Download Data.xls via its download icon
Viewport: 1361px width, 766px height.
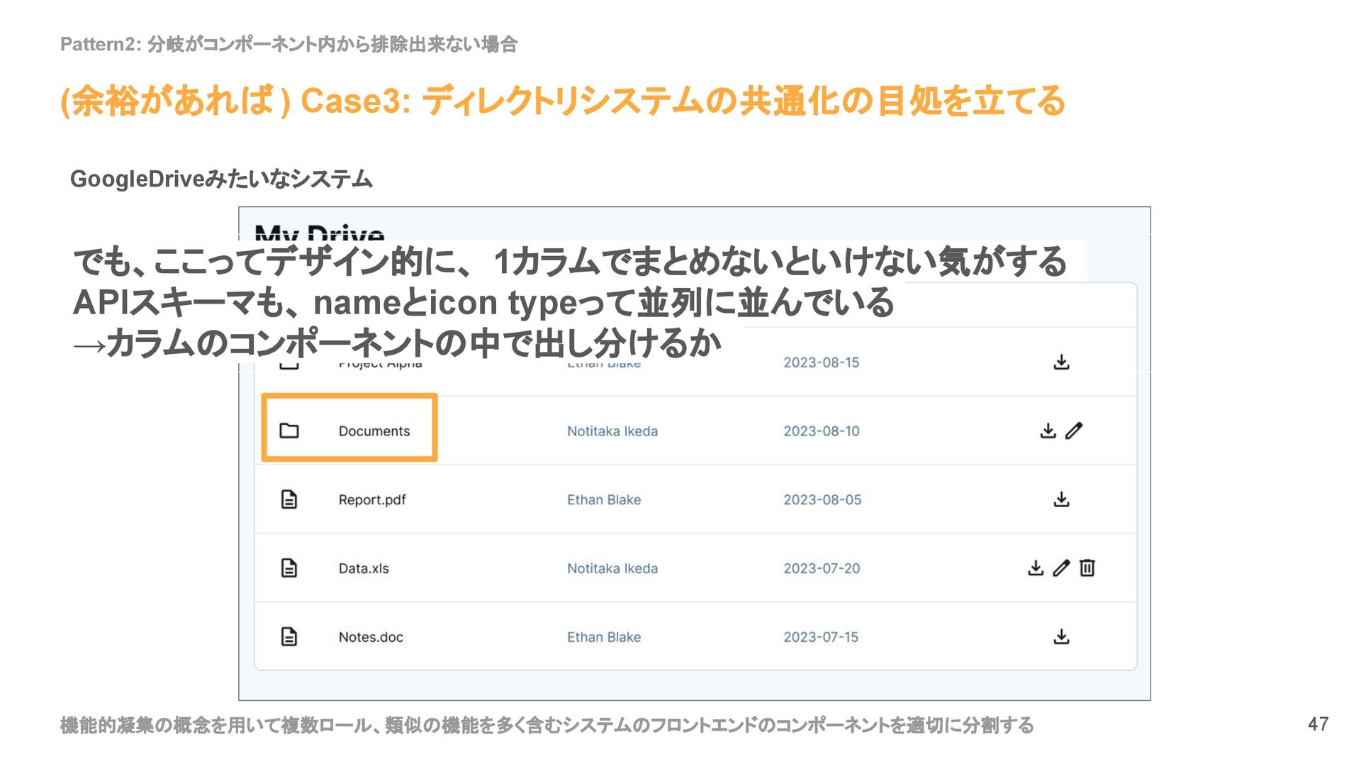point(1036,568)
